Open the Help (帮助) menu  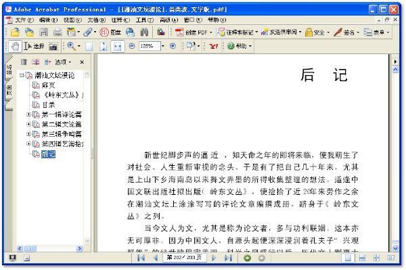[x=217, y=20]
